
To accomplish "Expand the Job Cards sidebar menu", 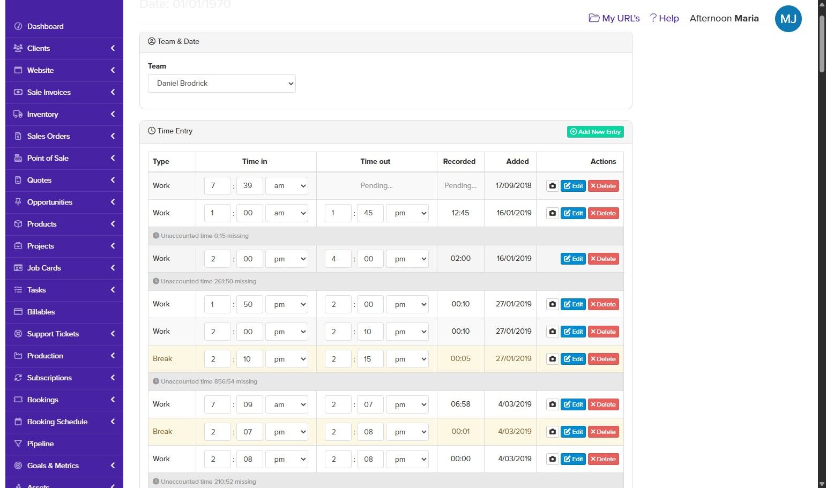I will (64, 268).
